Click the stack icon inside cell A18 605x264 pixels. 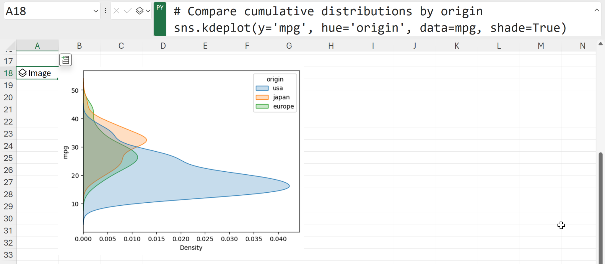[23, 73]
